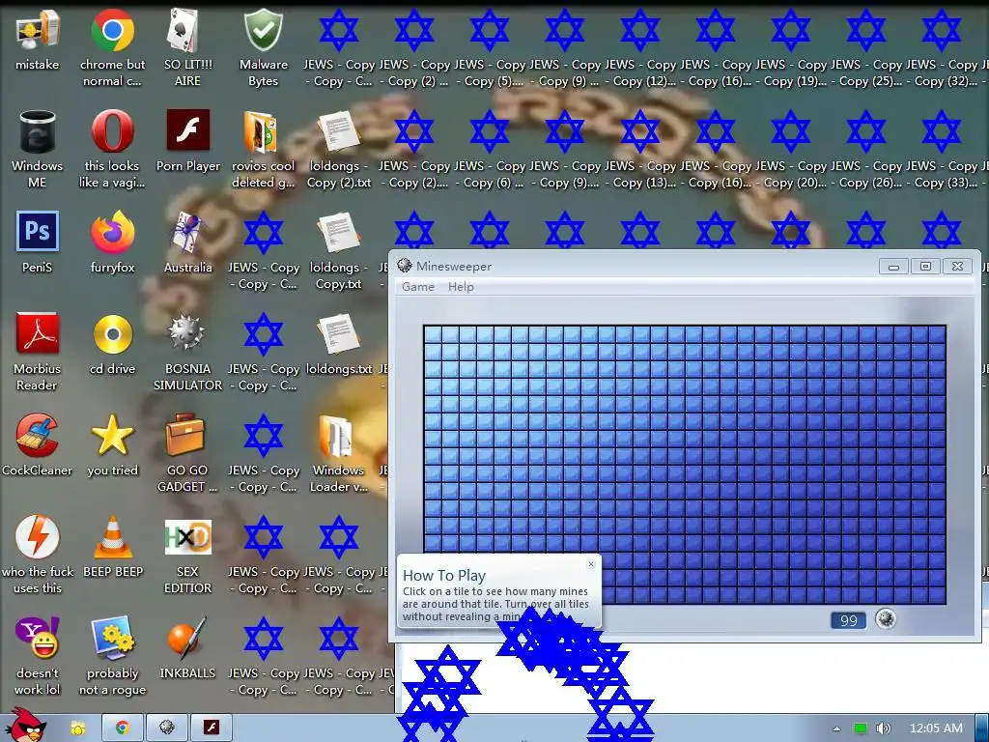Select the 'loldongs - Copy (2).txt' file

[339, 150]
